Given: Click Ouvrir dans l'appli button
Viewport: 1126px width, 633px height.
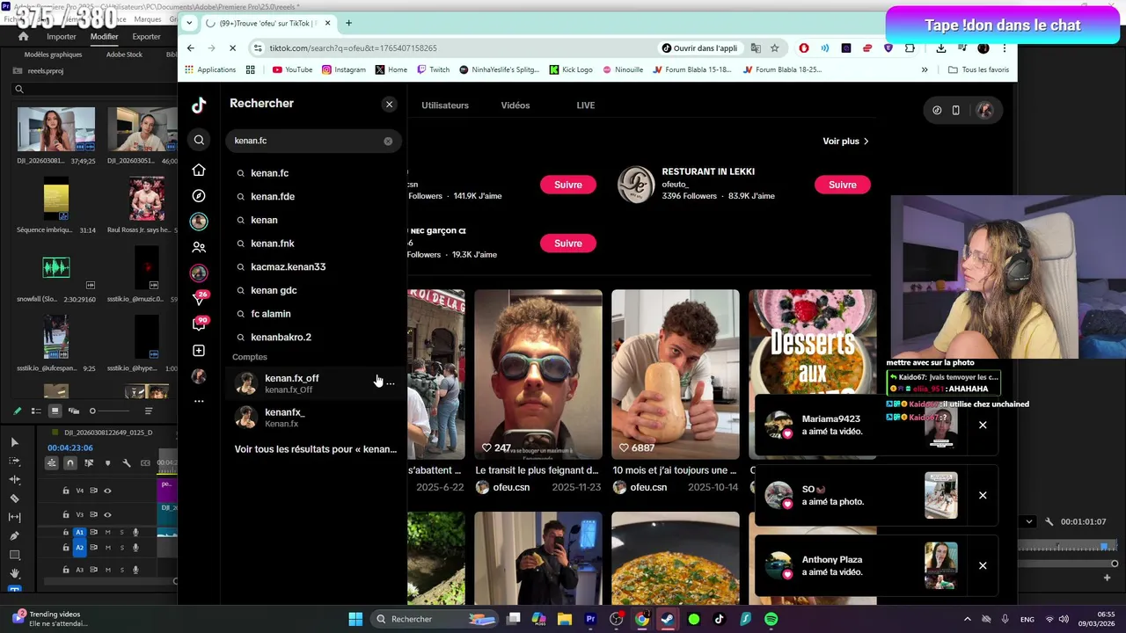Looking at the screenshot, I should pyautogui.click(x=700, y=48).
